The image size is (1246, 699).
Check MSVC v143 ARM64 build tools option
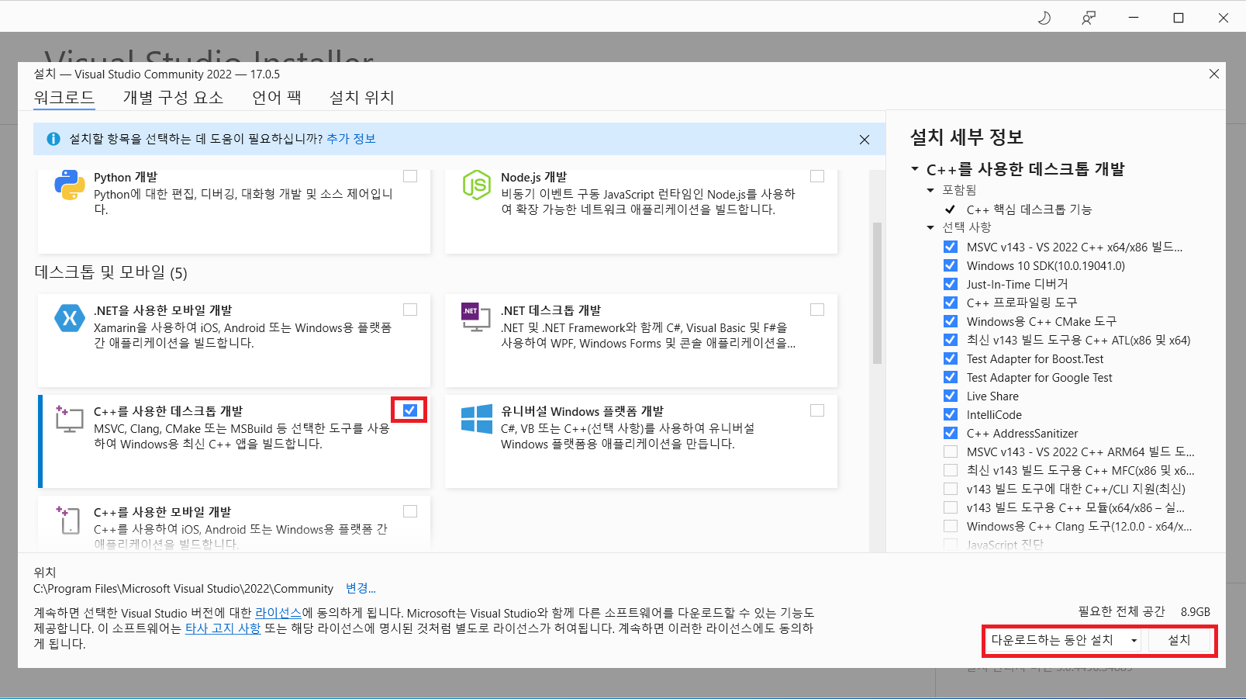[x=951, y=452]
